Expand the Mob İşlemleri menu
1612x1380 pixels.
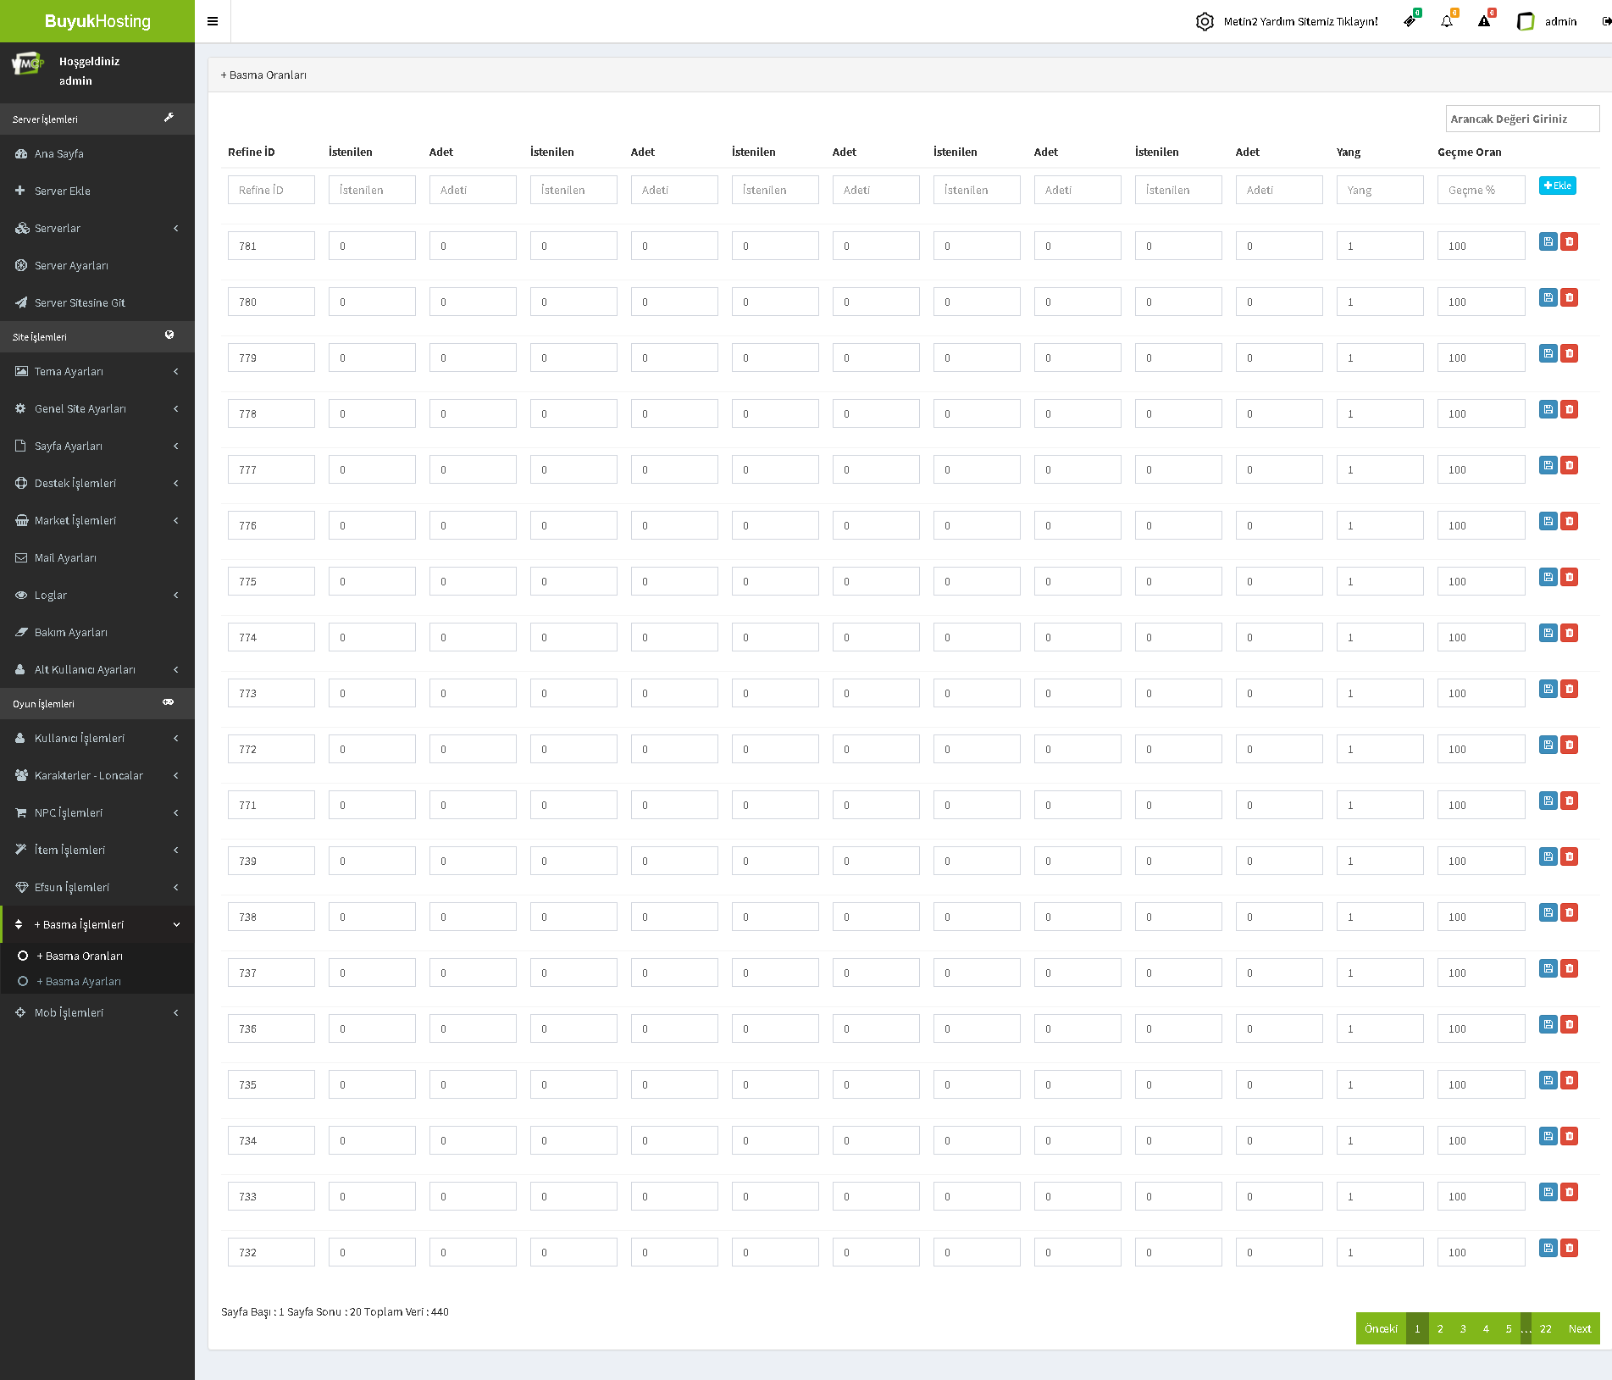[x=97, y=1012]
